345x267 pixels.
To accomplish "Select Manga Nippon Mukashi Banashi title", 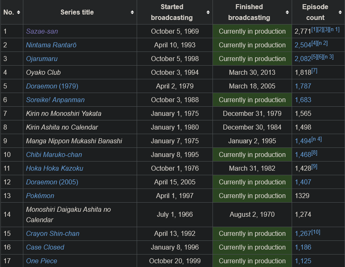I will pyautogui.click(x=74, y=141).
